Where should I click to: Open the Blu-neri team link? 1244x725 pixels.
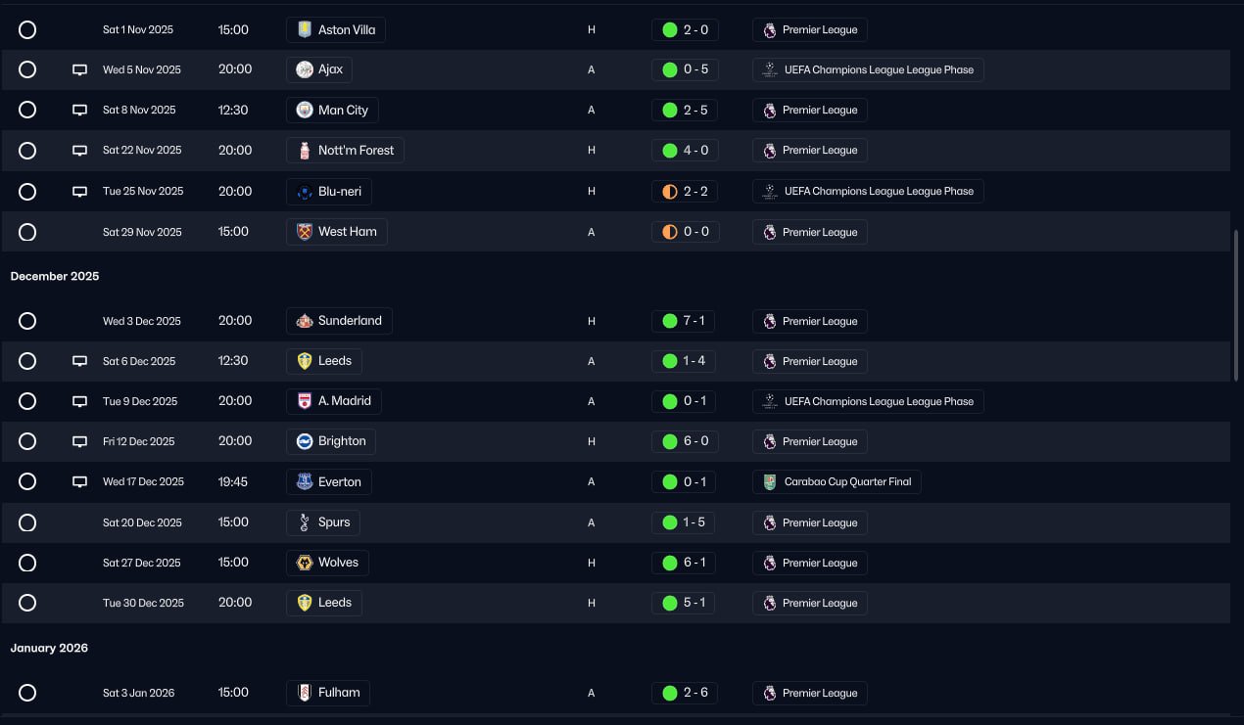pyautogui.click(x=339, y=192)
